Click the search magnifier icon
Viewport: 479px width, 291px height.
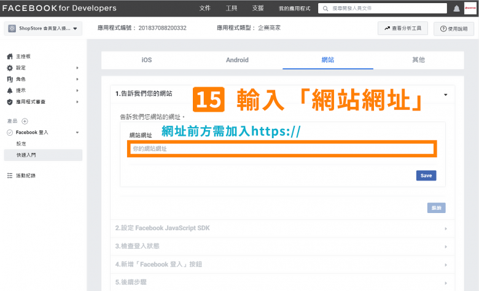(325, 9)
